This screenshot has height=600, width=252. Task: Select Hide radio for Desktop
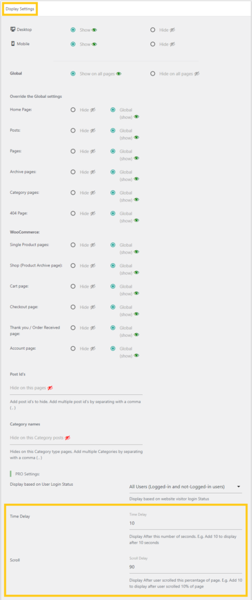pyautogui.click(x=153, y=30)
